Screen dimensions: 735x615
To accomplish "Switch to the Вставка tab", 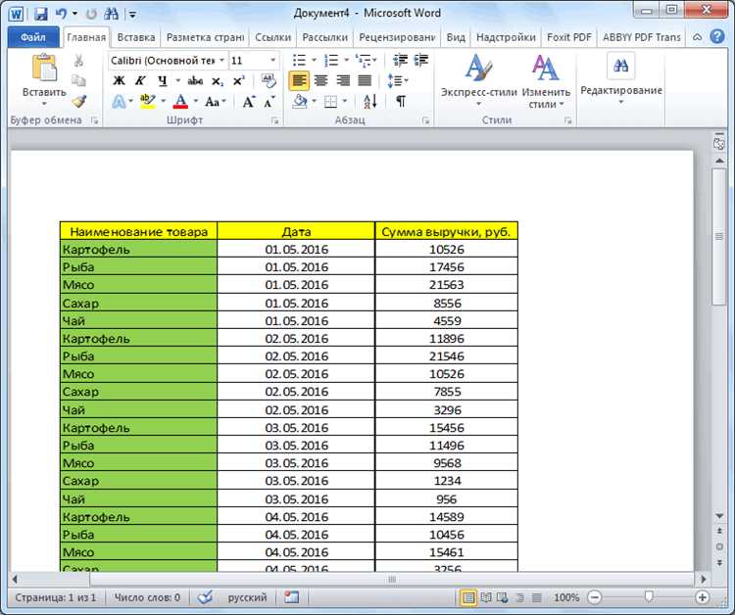I will pyautogui.click(x=136, y=37).
